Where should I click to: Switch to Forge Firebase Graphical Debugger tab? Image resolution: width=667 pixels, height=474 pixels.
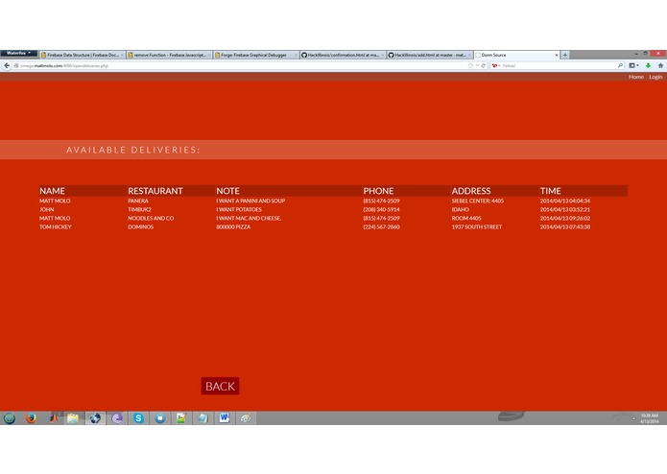click(256, 55)
